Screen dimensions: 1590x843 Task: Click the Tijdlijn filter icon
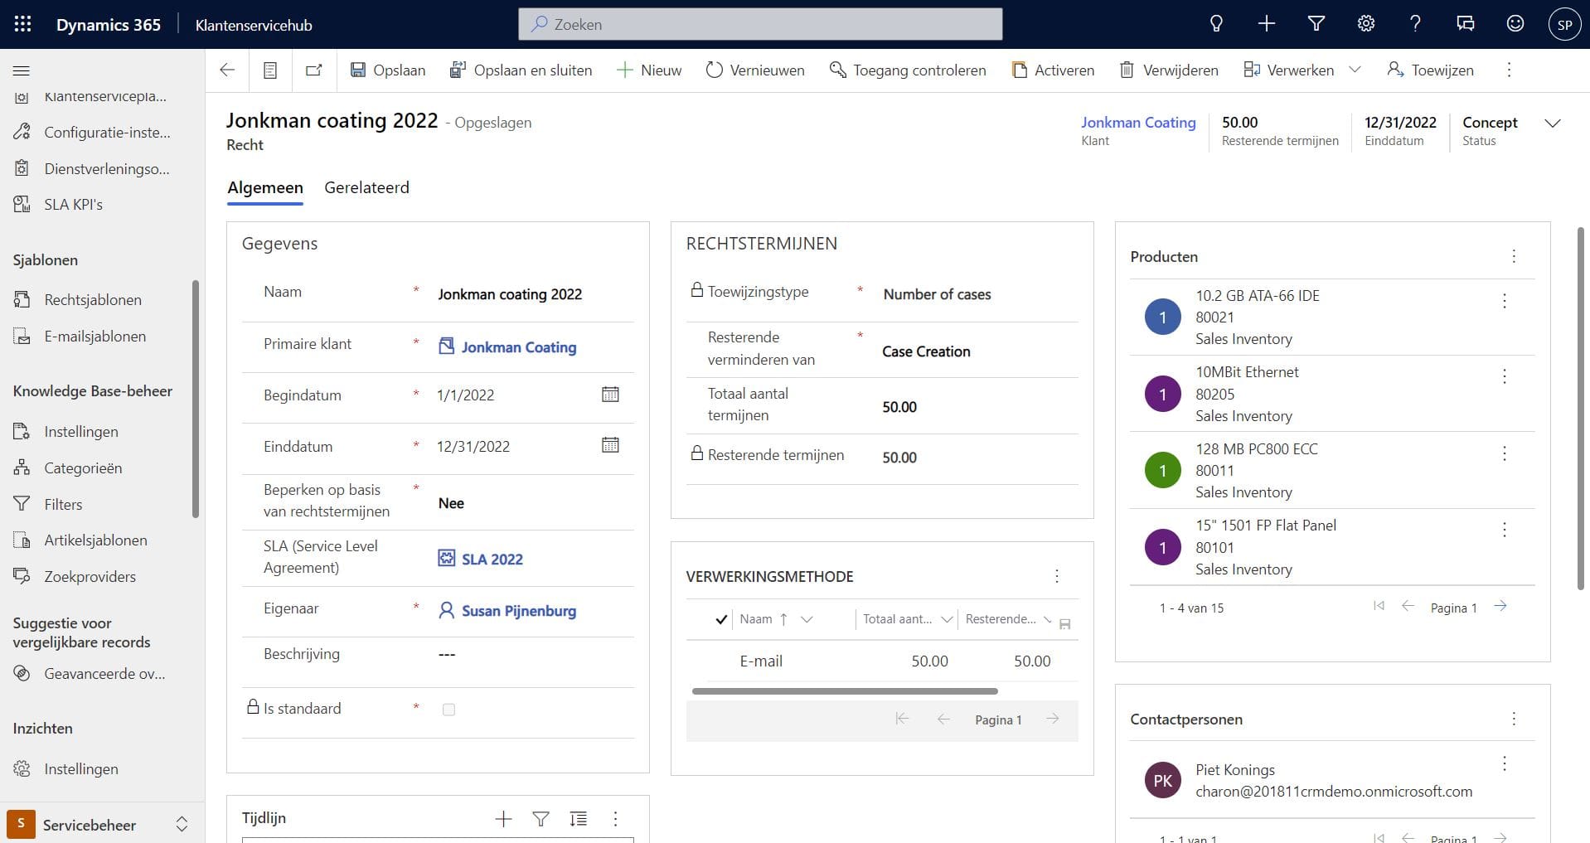click(541, 819)
